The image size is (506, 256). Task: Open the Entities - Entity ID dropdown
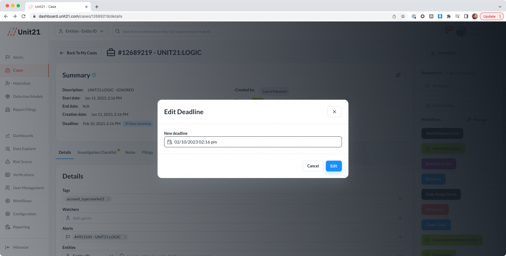pos(81,31)
